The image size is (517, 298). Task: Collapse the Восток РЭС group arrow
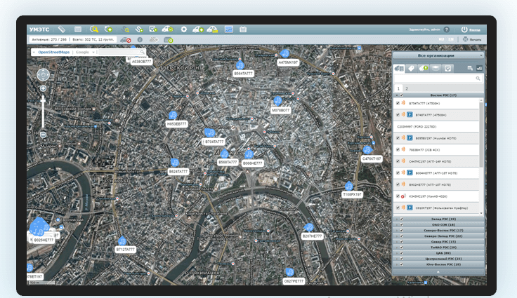(x=397, y=95)
